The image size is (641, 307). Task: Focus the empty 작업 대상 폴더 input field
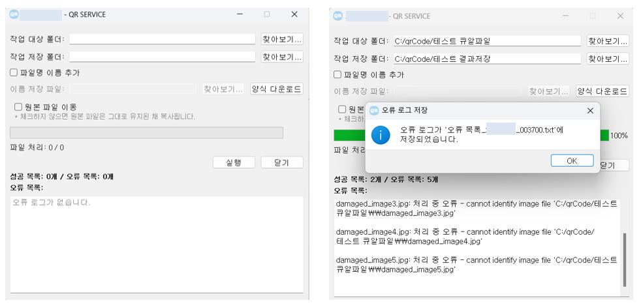click(162, 39)
